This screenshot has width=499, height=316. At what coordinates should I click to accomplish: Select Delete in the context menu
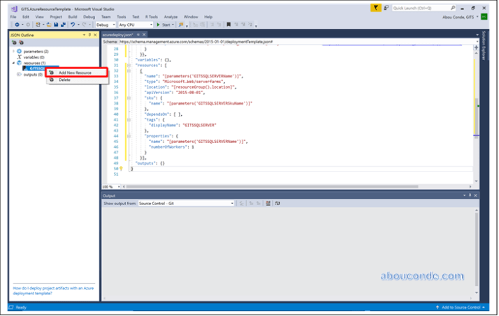click(64, 80)
